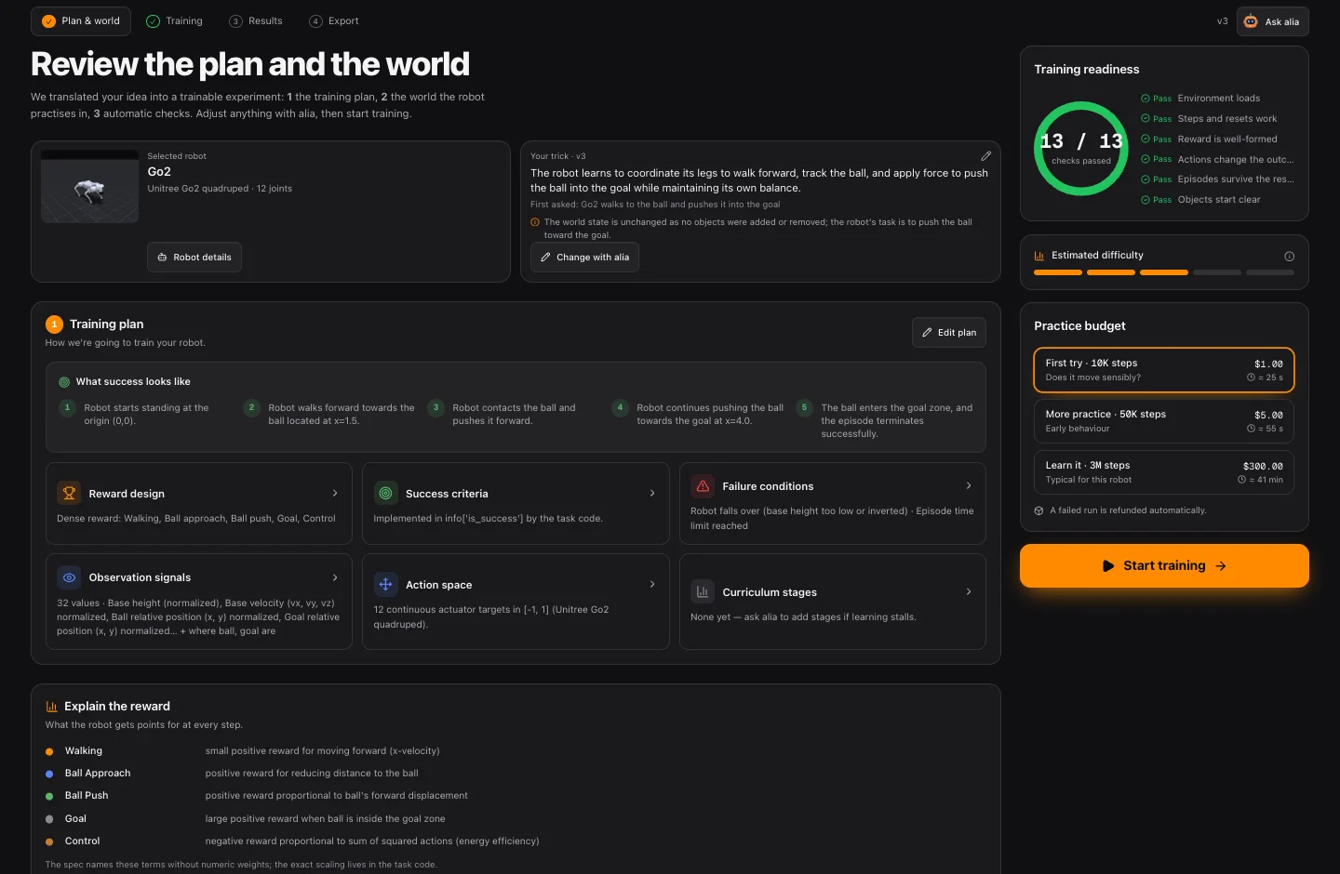Expand the Success criteria card chevron
The image size is (1340, 874).
(x=652, y=494)
